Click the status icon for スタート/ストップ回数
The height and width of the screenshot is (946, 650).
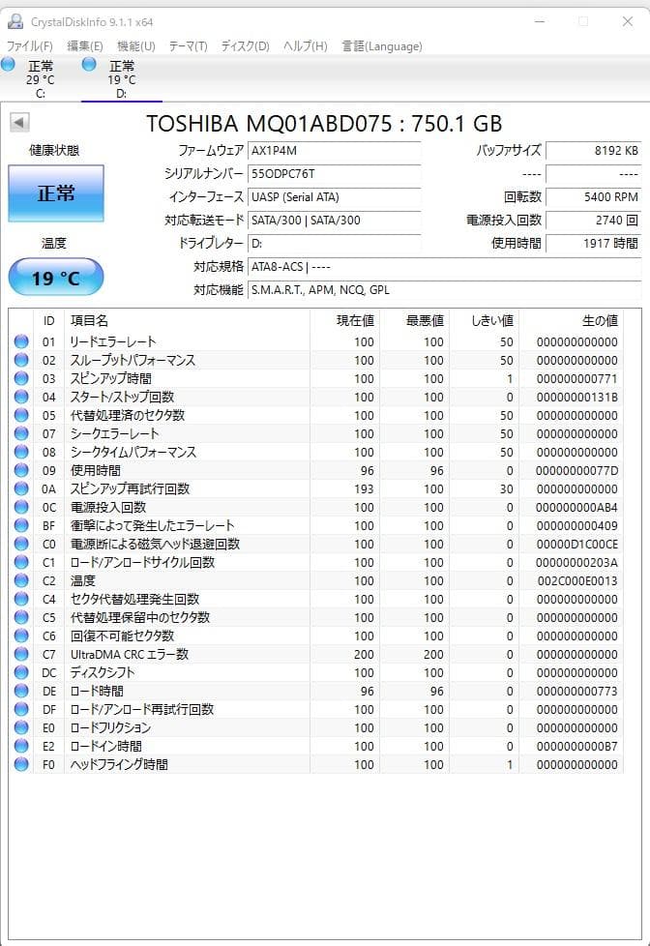[21, 397]
